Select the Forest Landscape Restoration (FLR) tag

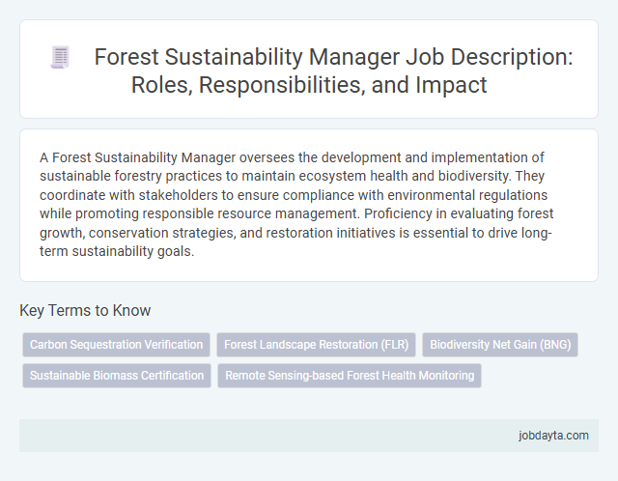[x=316, y=345]
